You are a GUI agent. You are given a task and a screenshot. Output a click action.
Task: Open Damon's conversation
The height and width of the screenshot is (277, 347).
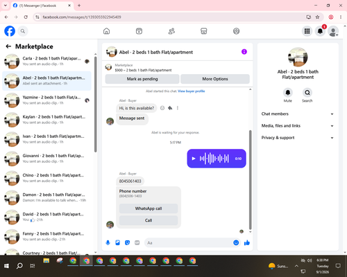point(46,197)
